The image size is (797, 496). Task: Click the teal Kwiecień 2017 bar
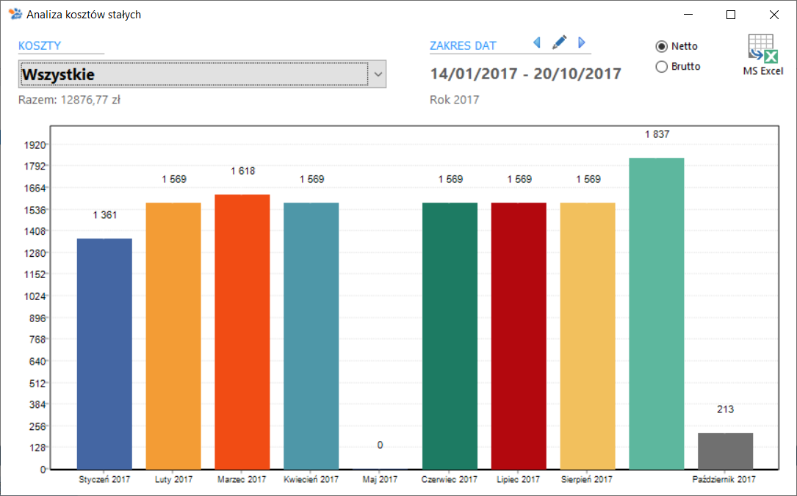point(311,336)
